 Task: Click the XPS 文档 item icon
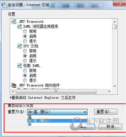pos(20,46)
